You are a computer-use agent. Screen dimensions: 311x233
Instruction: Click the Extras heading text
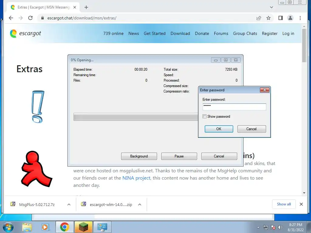[x=29, y=69]
